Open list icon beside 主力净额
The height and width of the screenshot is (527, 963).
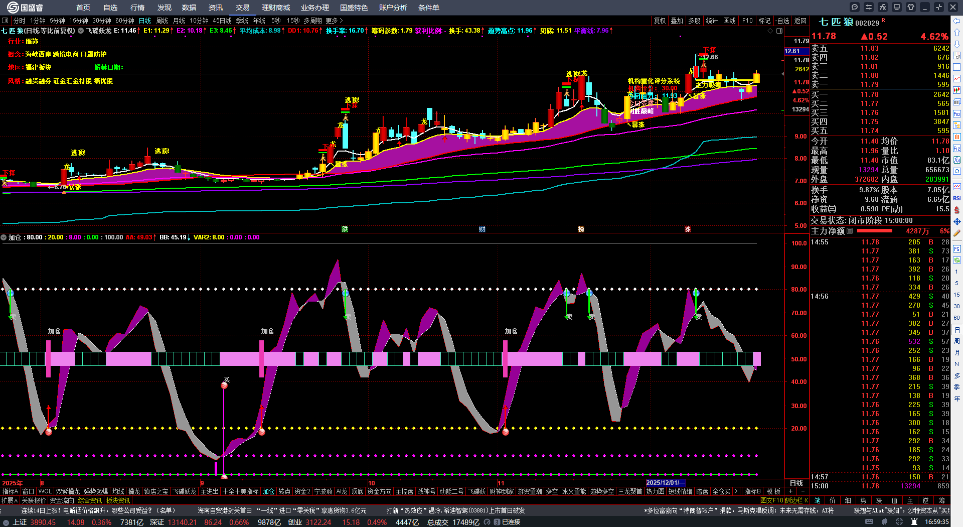[850, 231]
